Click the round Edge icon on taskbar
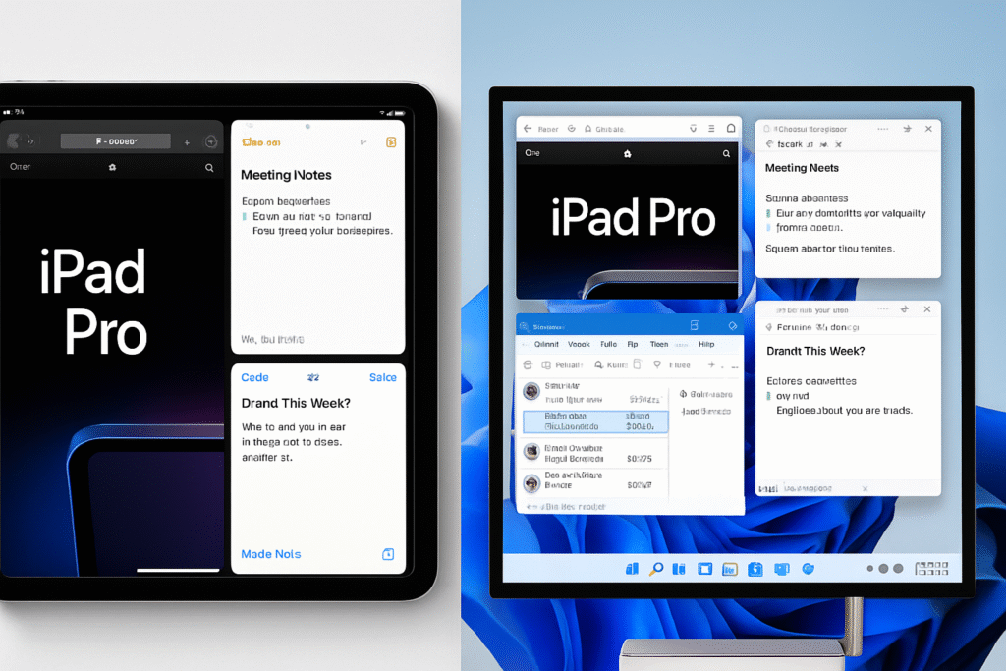The image size is (1006, 671). (x=808, y=569)
